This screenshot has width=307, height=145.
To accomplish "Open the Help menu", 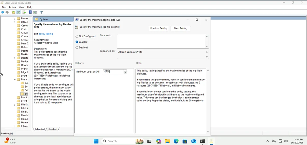I will click(x=30, y=7).
